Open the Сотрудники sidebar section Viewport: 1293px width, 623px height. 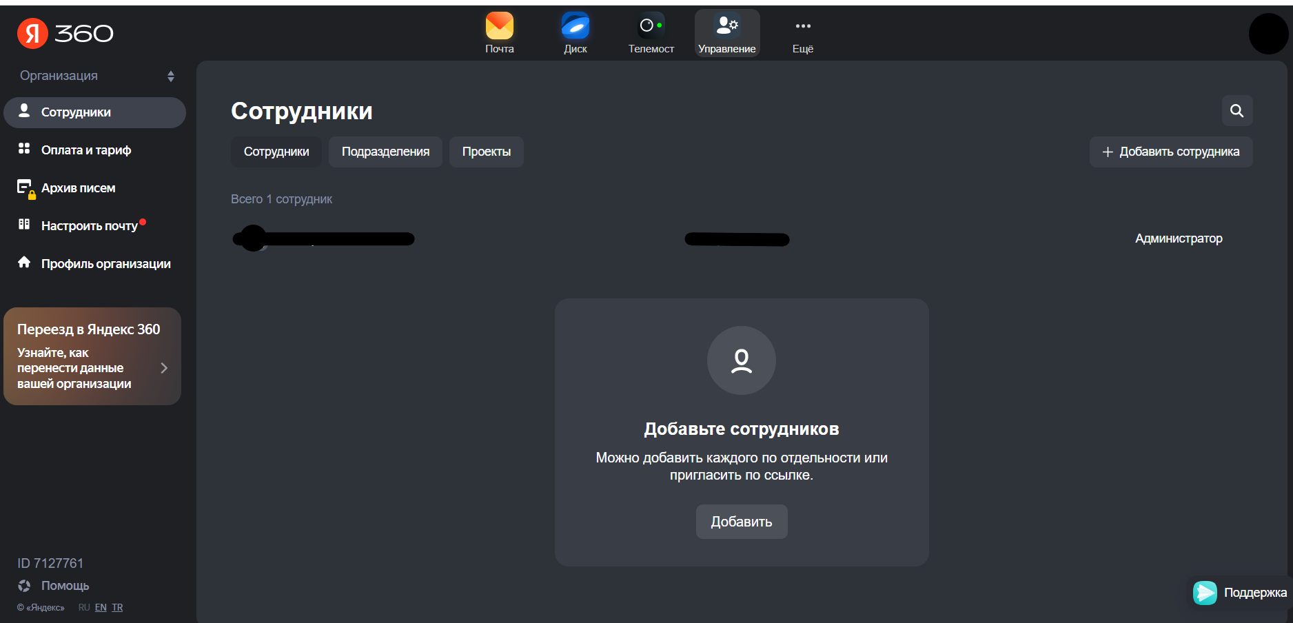(94, 112)
